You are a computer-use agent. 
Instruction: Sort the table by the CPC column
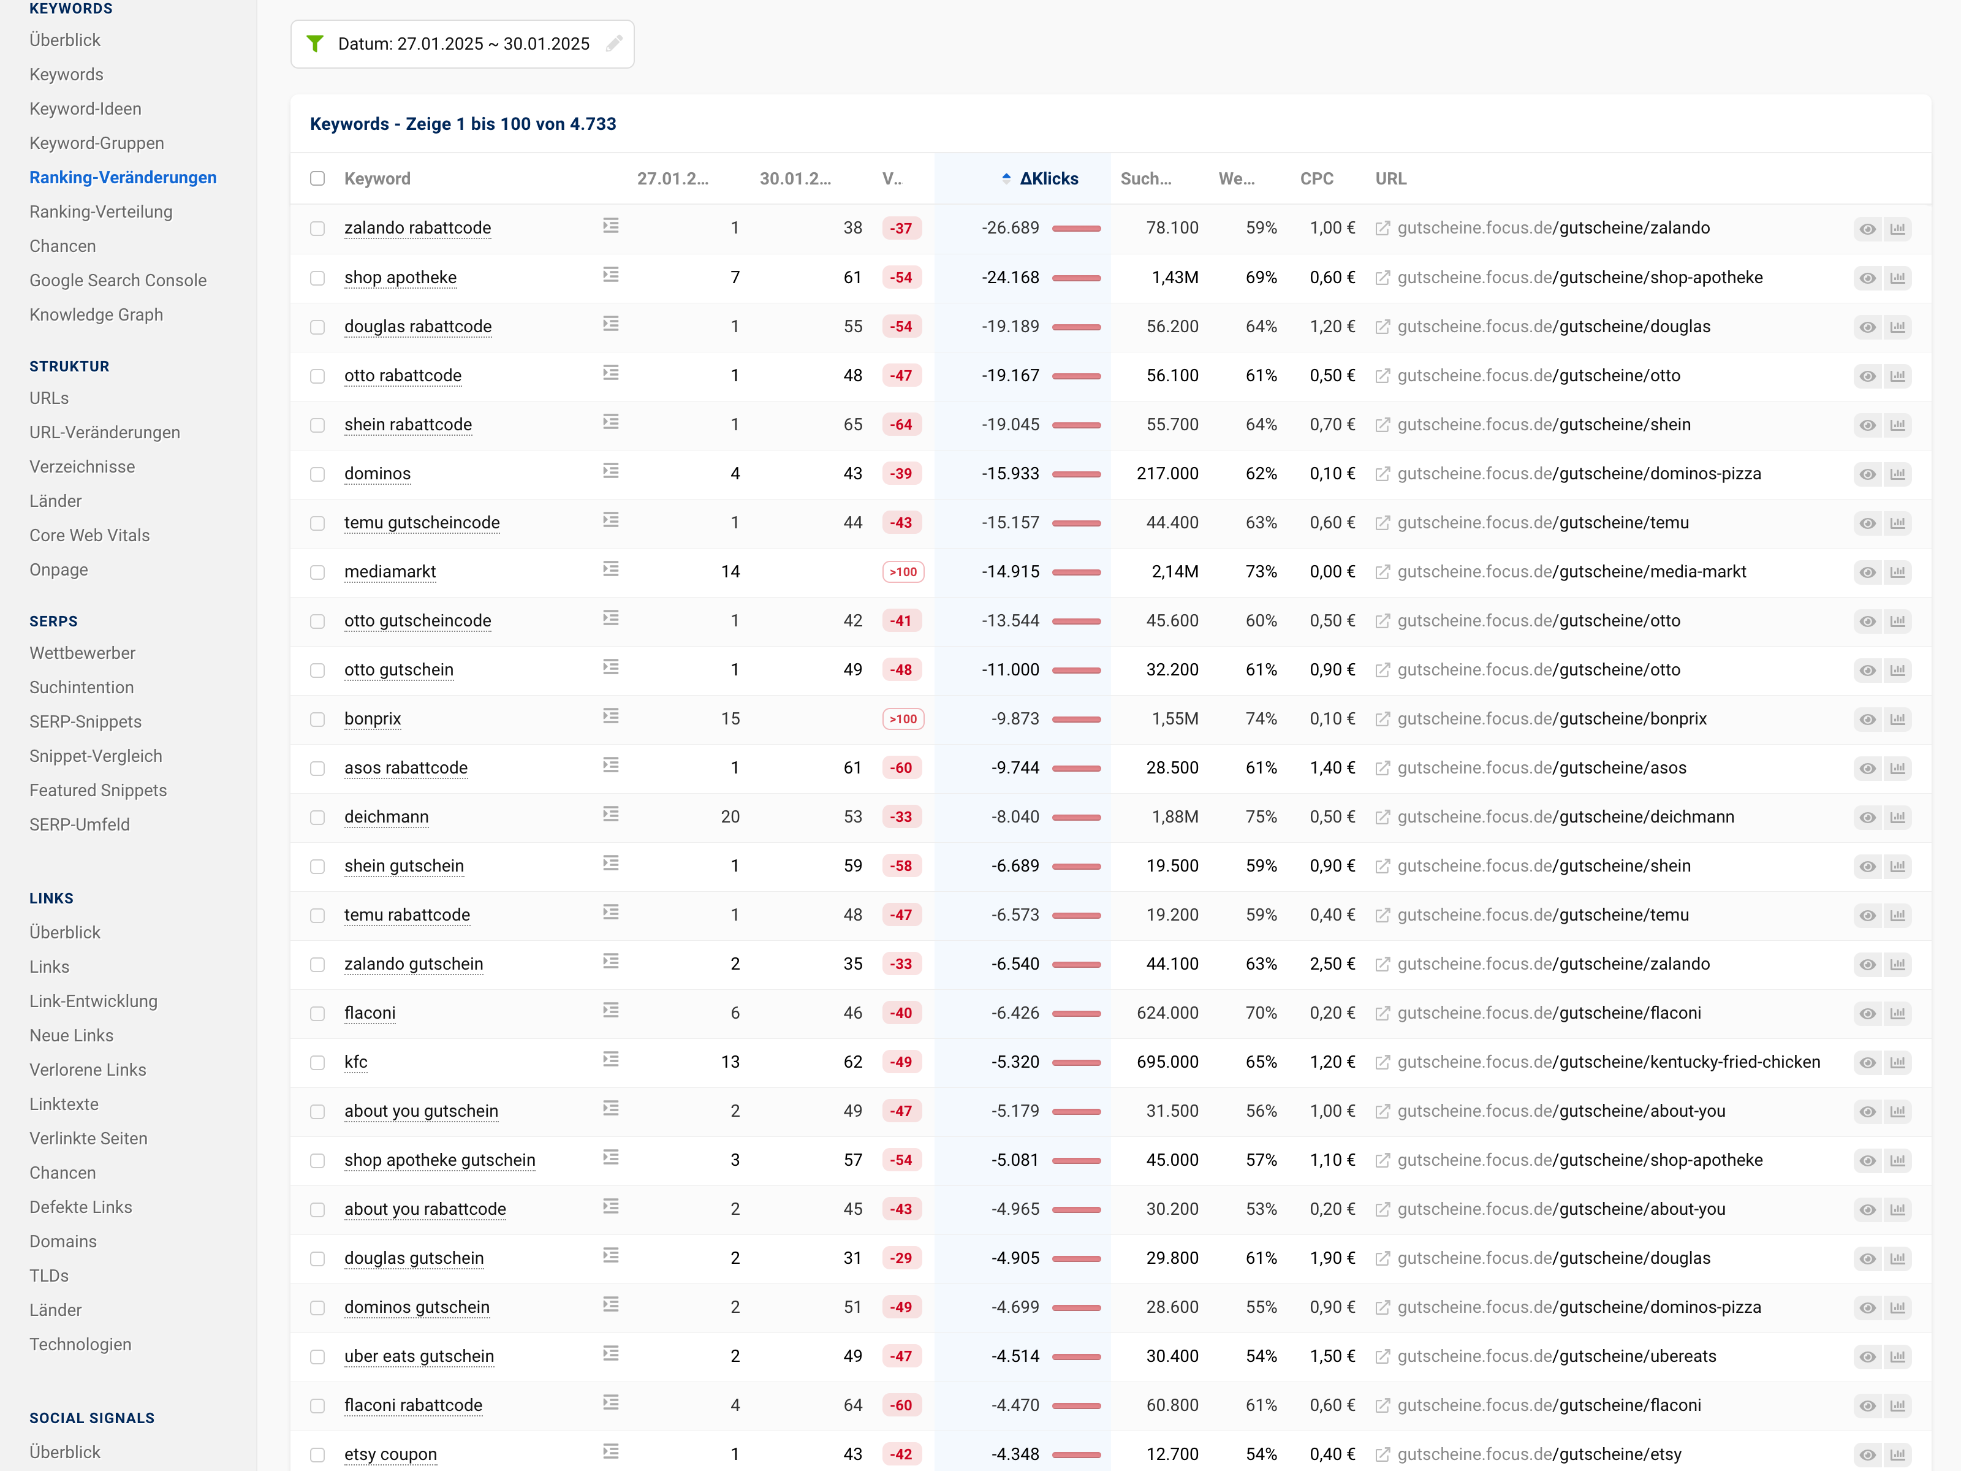[1316, 178]
